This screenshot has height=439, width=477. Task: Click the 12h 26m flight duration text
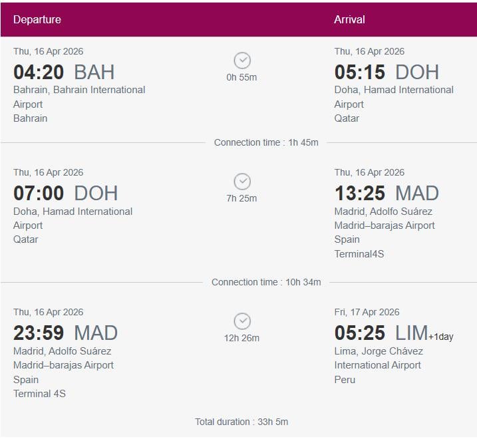click(241, 338)
